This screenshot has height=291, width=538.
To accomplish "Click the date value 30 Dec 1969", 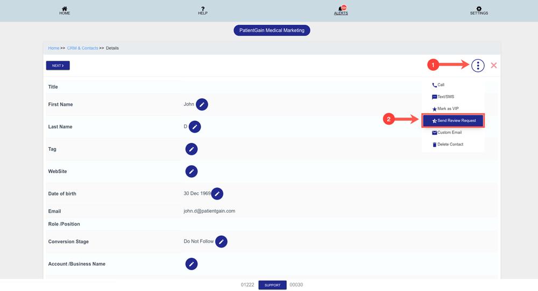I will 197,193.
